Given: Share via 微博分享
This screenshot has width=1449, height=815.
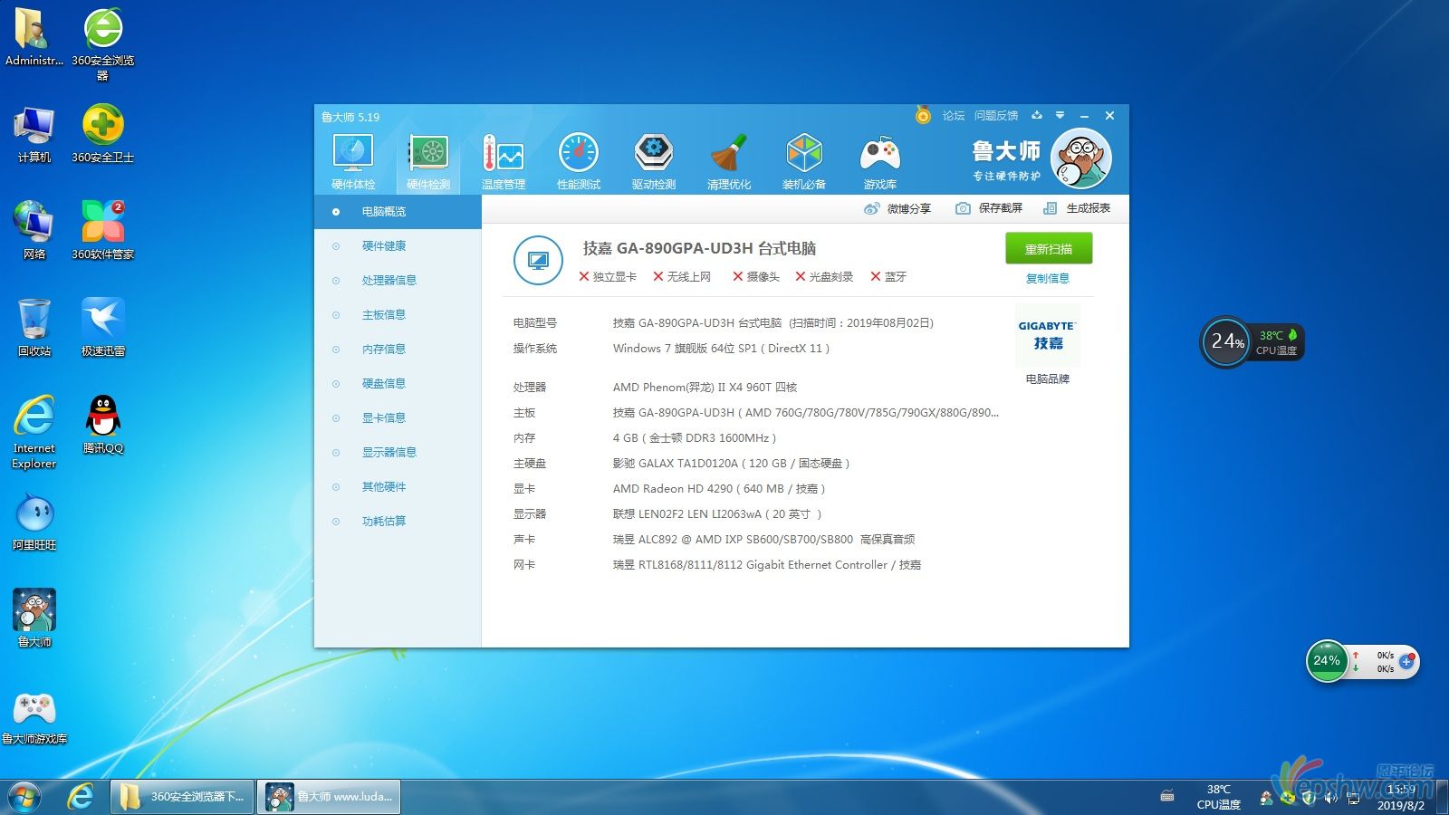Looking at the screenshot, I should [897, 208].
